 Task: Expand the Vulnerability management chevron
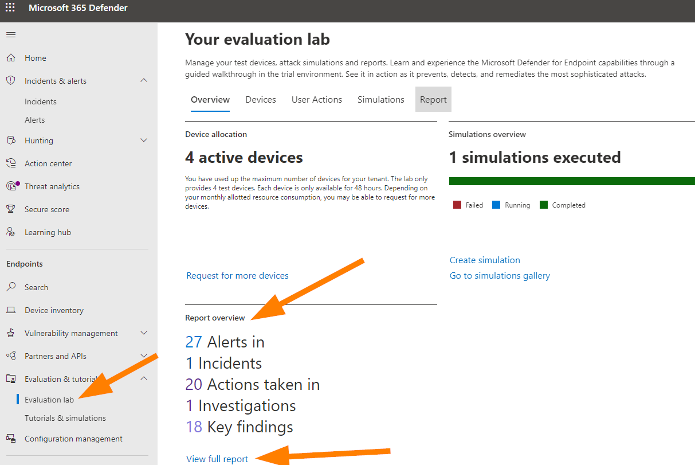click(144, 333)
